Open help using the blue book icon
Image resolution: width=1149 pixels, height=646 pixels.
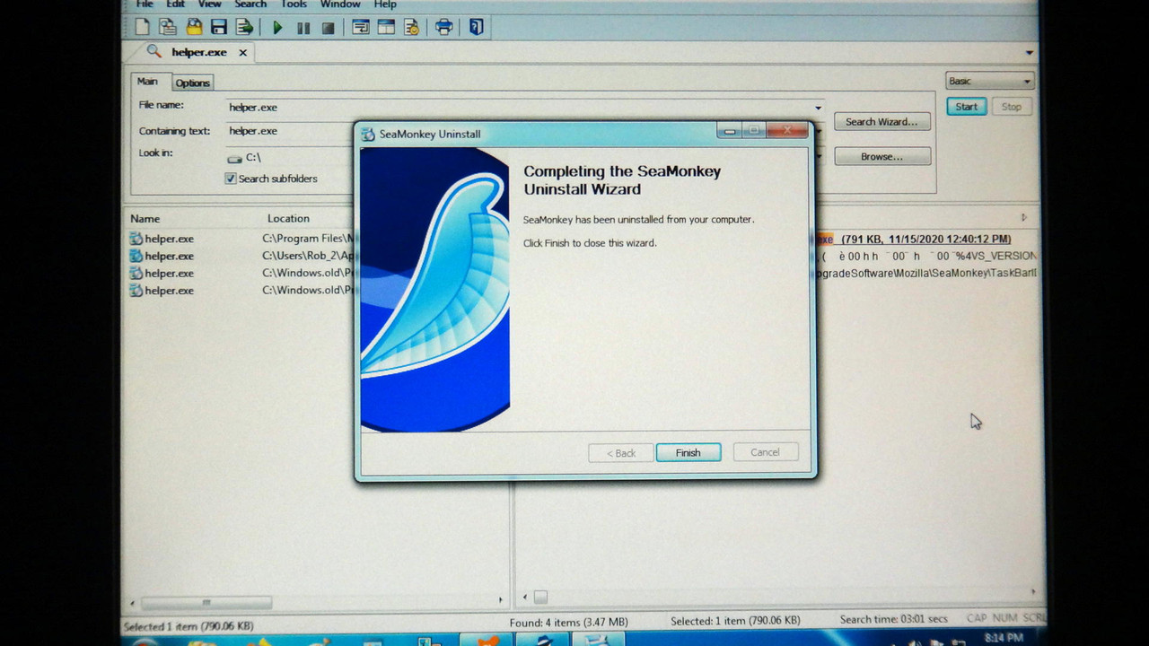(x=476, y=27)
